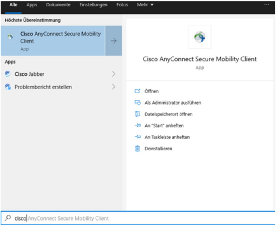
Task: Expand the AnyConnect result with arrow button
Action: [113, 41]
